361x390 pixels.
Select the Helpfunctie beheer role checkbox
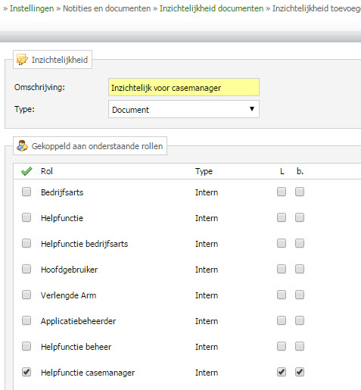26,346
